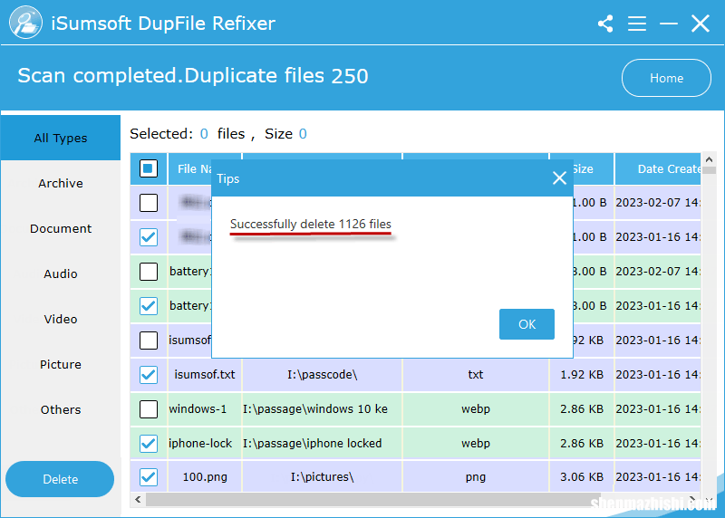The height and width of the screenshot is (518, 725).
Task: Click the png type cell
Action: click(475, 477)
